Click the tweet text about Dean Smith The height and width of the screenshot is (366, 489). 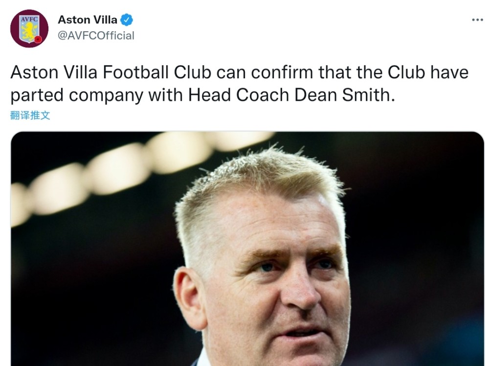click(239, 83)
